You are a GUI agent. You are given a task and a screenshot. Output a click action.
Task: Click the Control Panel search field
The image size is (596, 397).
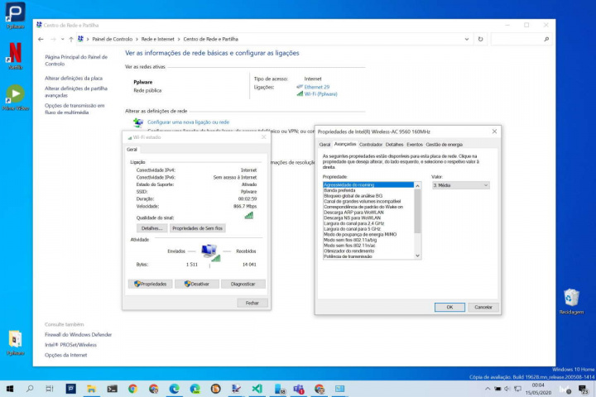tap(519, 39)
